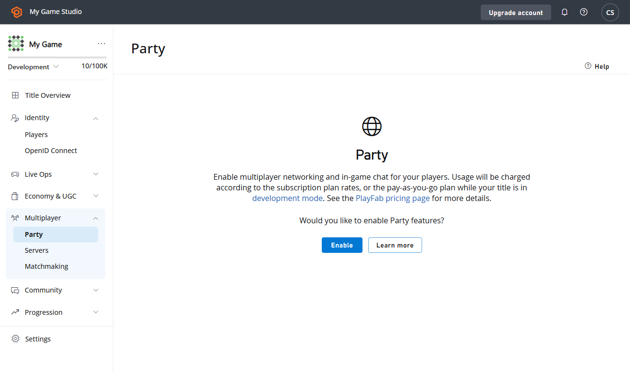Open the PlayFab pricing page link

point(393,198)
